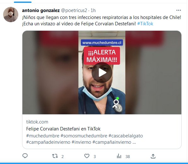
Task: Open the view analytics bar chart icon
Action: coord(119,156)
